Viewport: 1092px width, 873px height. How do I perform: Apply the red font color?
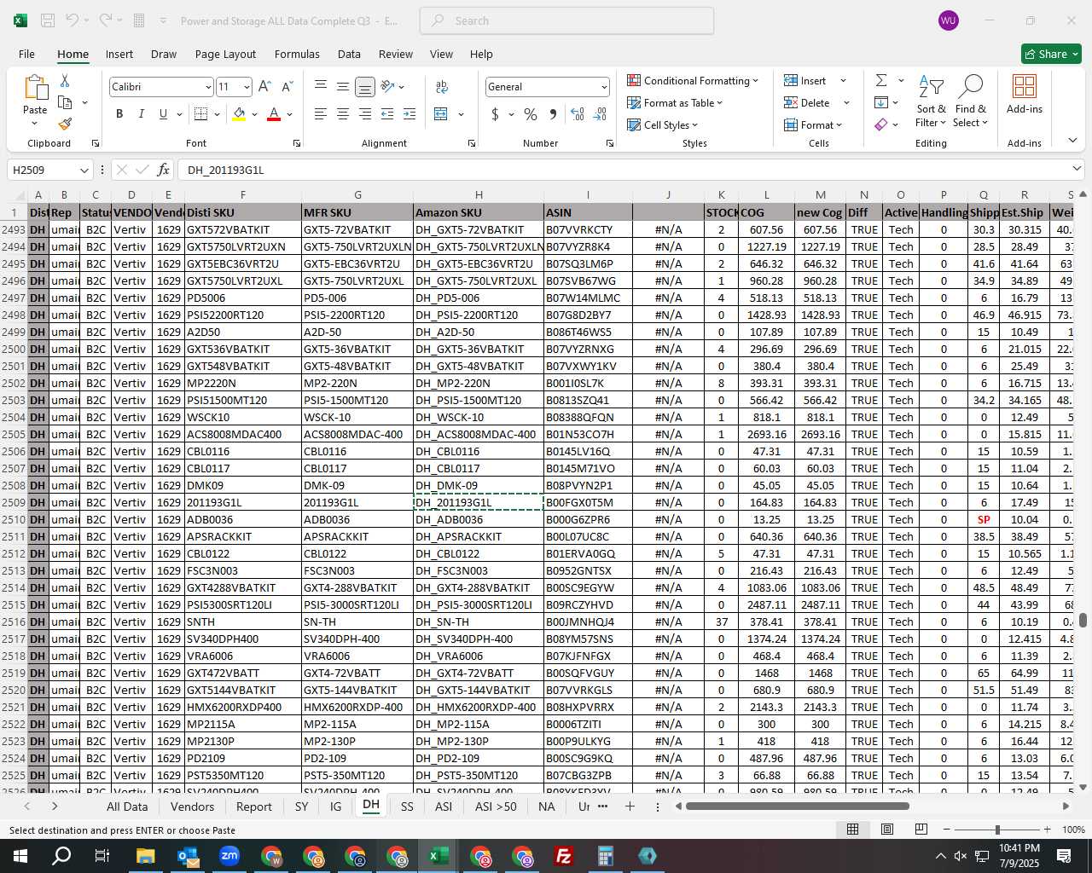coord(274,114)
